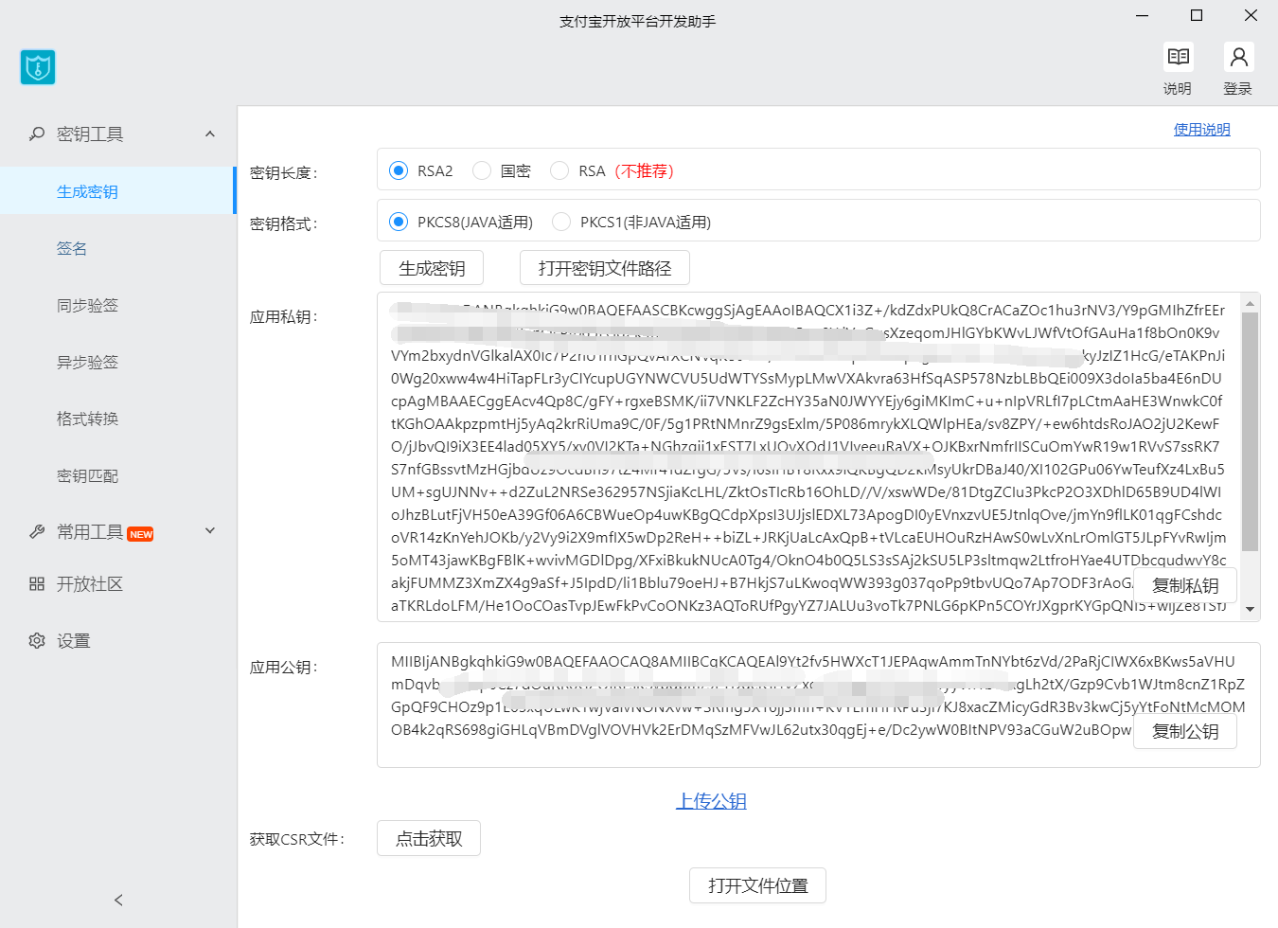Image resolution: width=1278 pixels, height=928 pixels.
Task: Click the 生成密钥 button
Action: [432, 268]
